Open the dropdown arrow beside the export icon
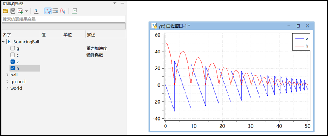 tap(26, 11)
